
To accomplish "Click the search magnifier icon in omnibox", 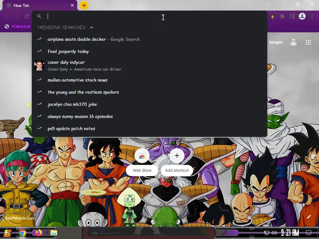I will (39, 16).
